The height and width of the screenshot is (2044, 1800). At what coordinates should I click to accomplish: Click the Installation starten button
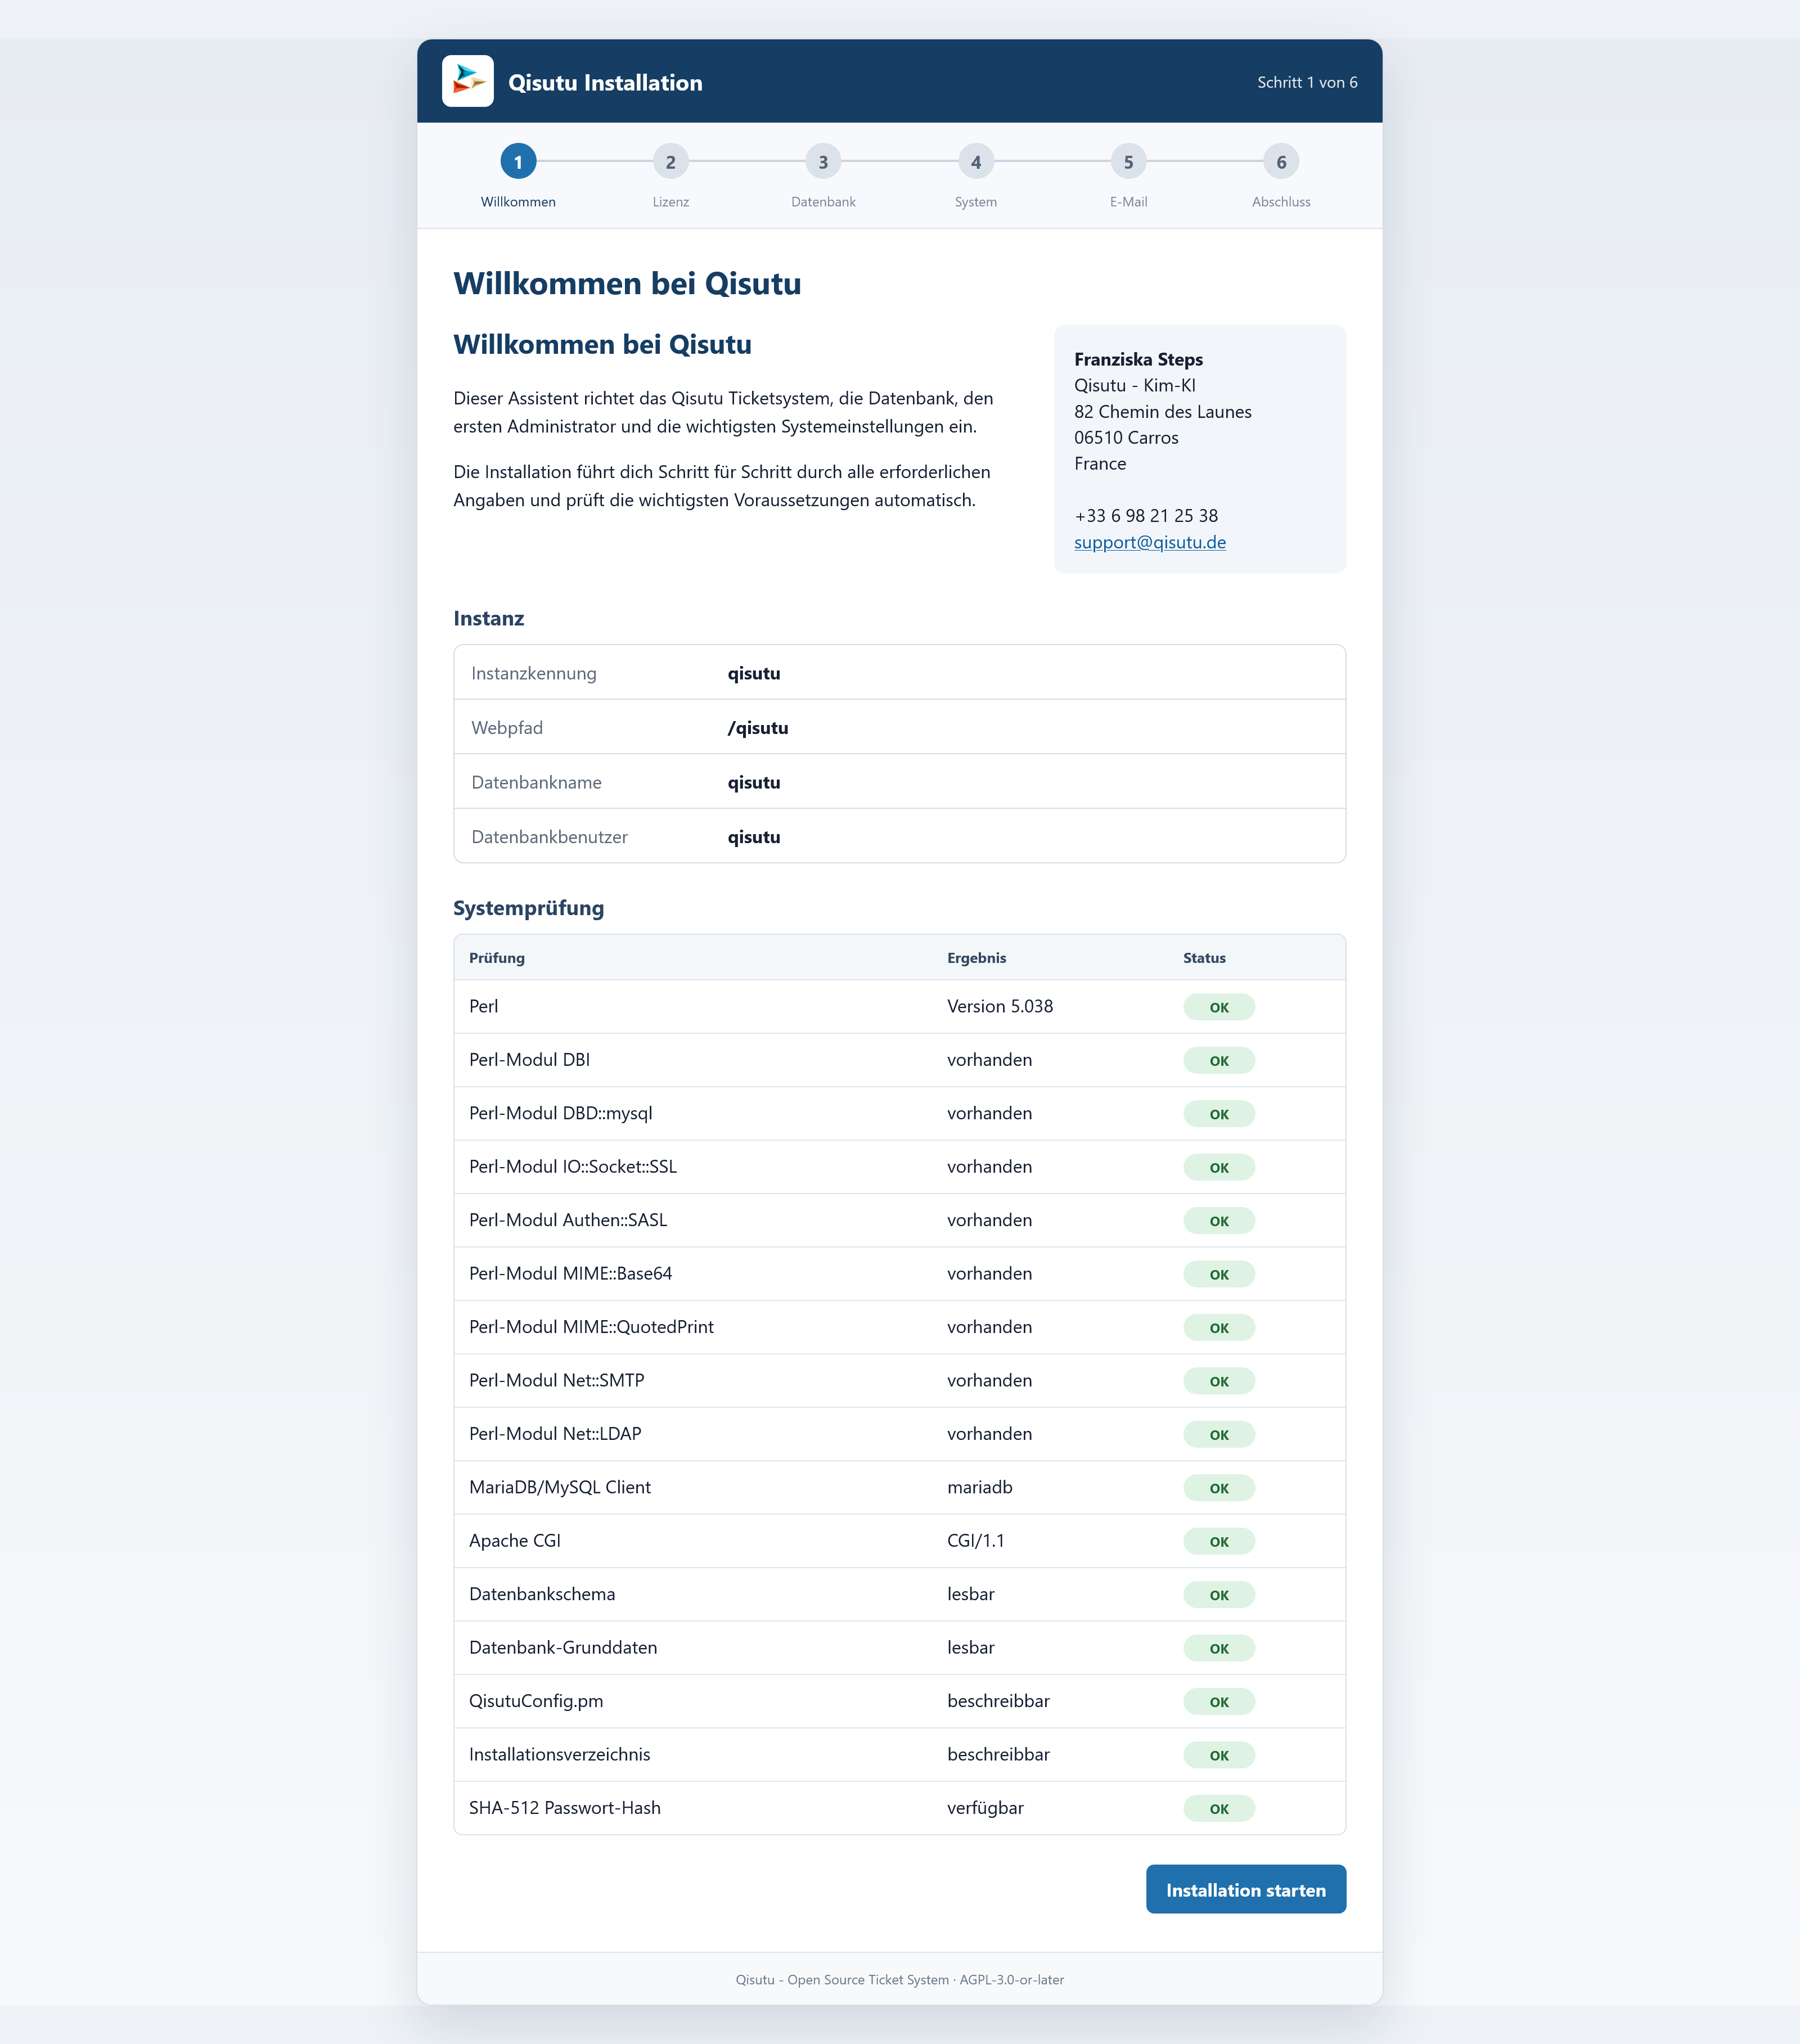click(1246, 1889)
